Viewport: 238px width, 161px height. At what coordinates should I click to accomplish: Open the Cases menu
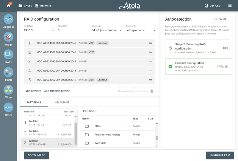(x=25, y=6)
